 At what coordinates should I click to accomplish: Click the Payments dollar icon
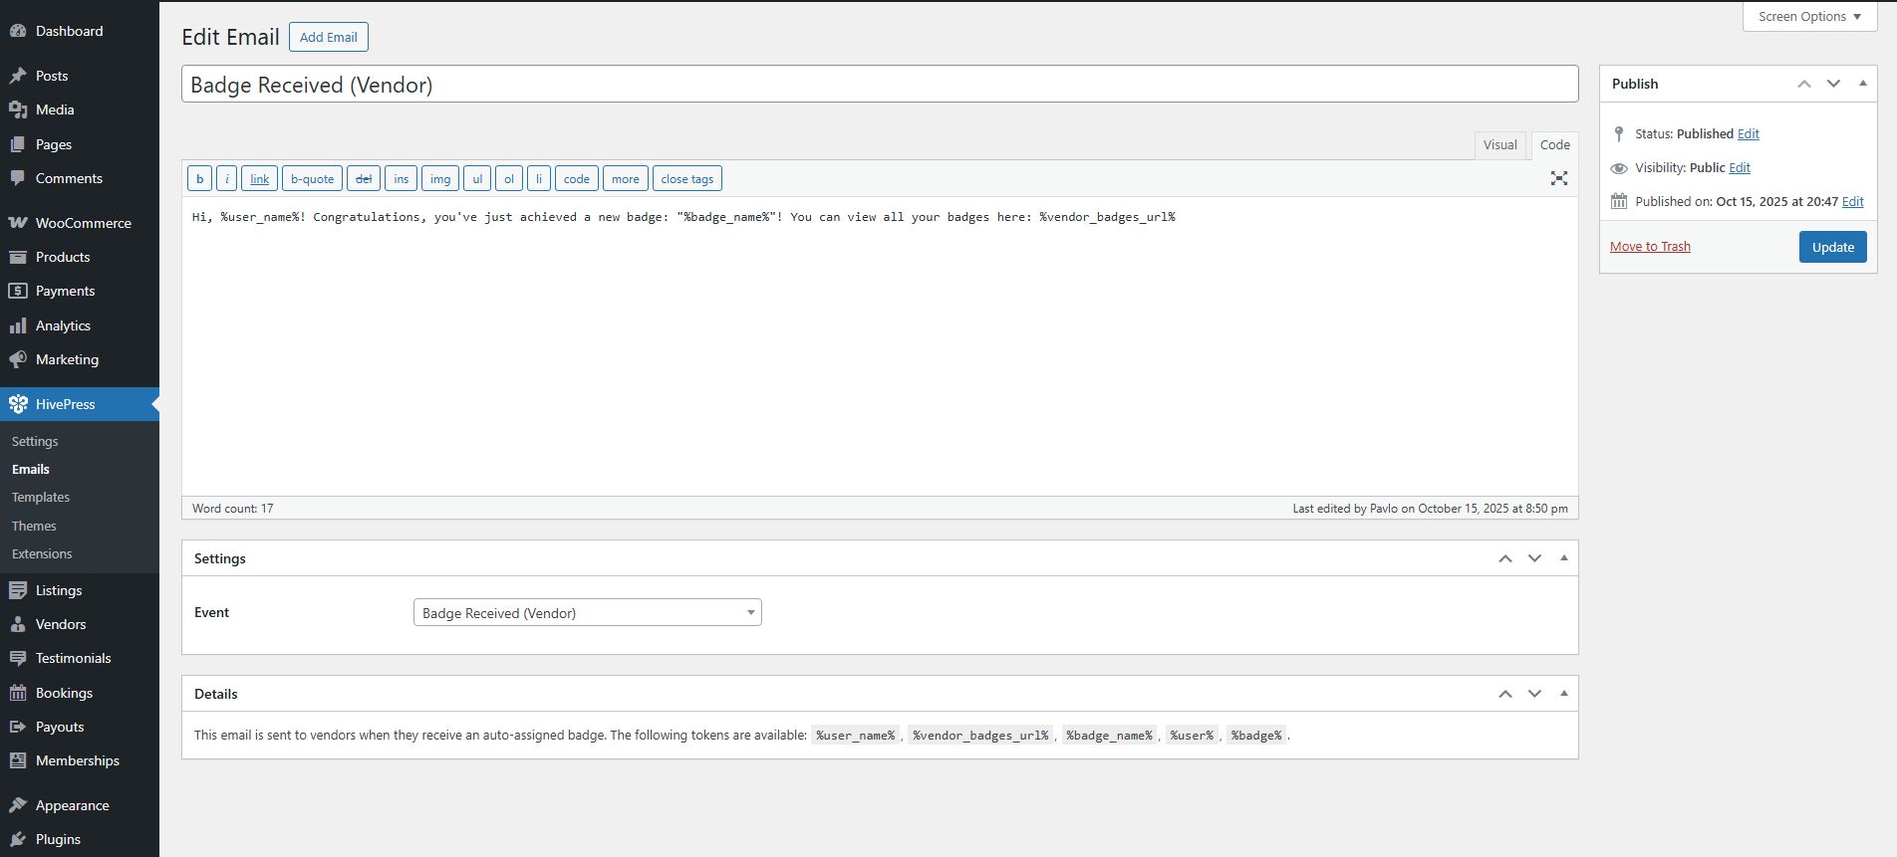tap(18, 291)
